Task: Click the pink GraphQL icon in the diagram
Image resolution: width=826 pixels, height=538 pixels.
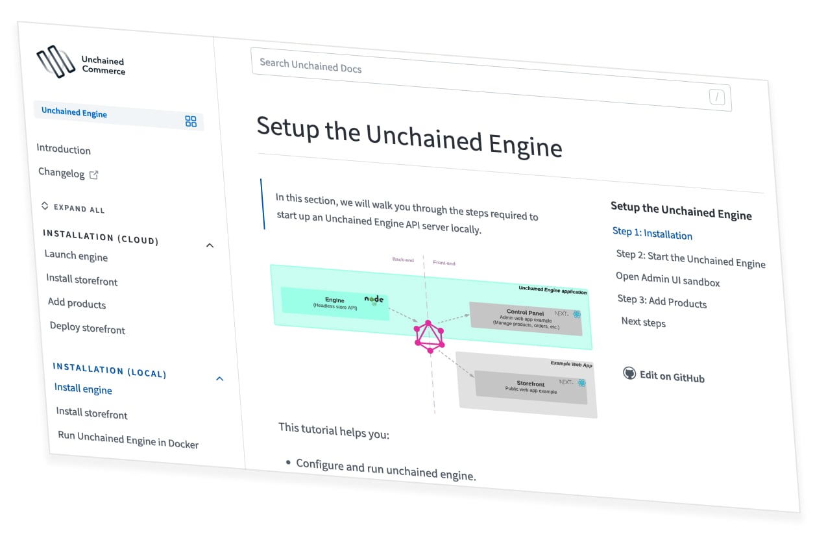Action: point(429,336)
